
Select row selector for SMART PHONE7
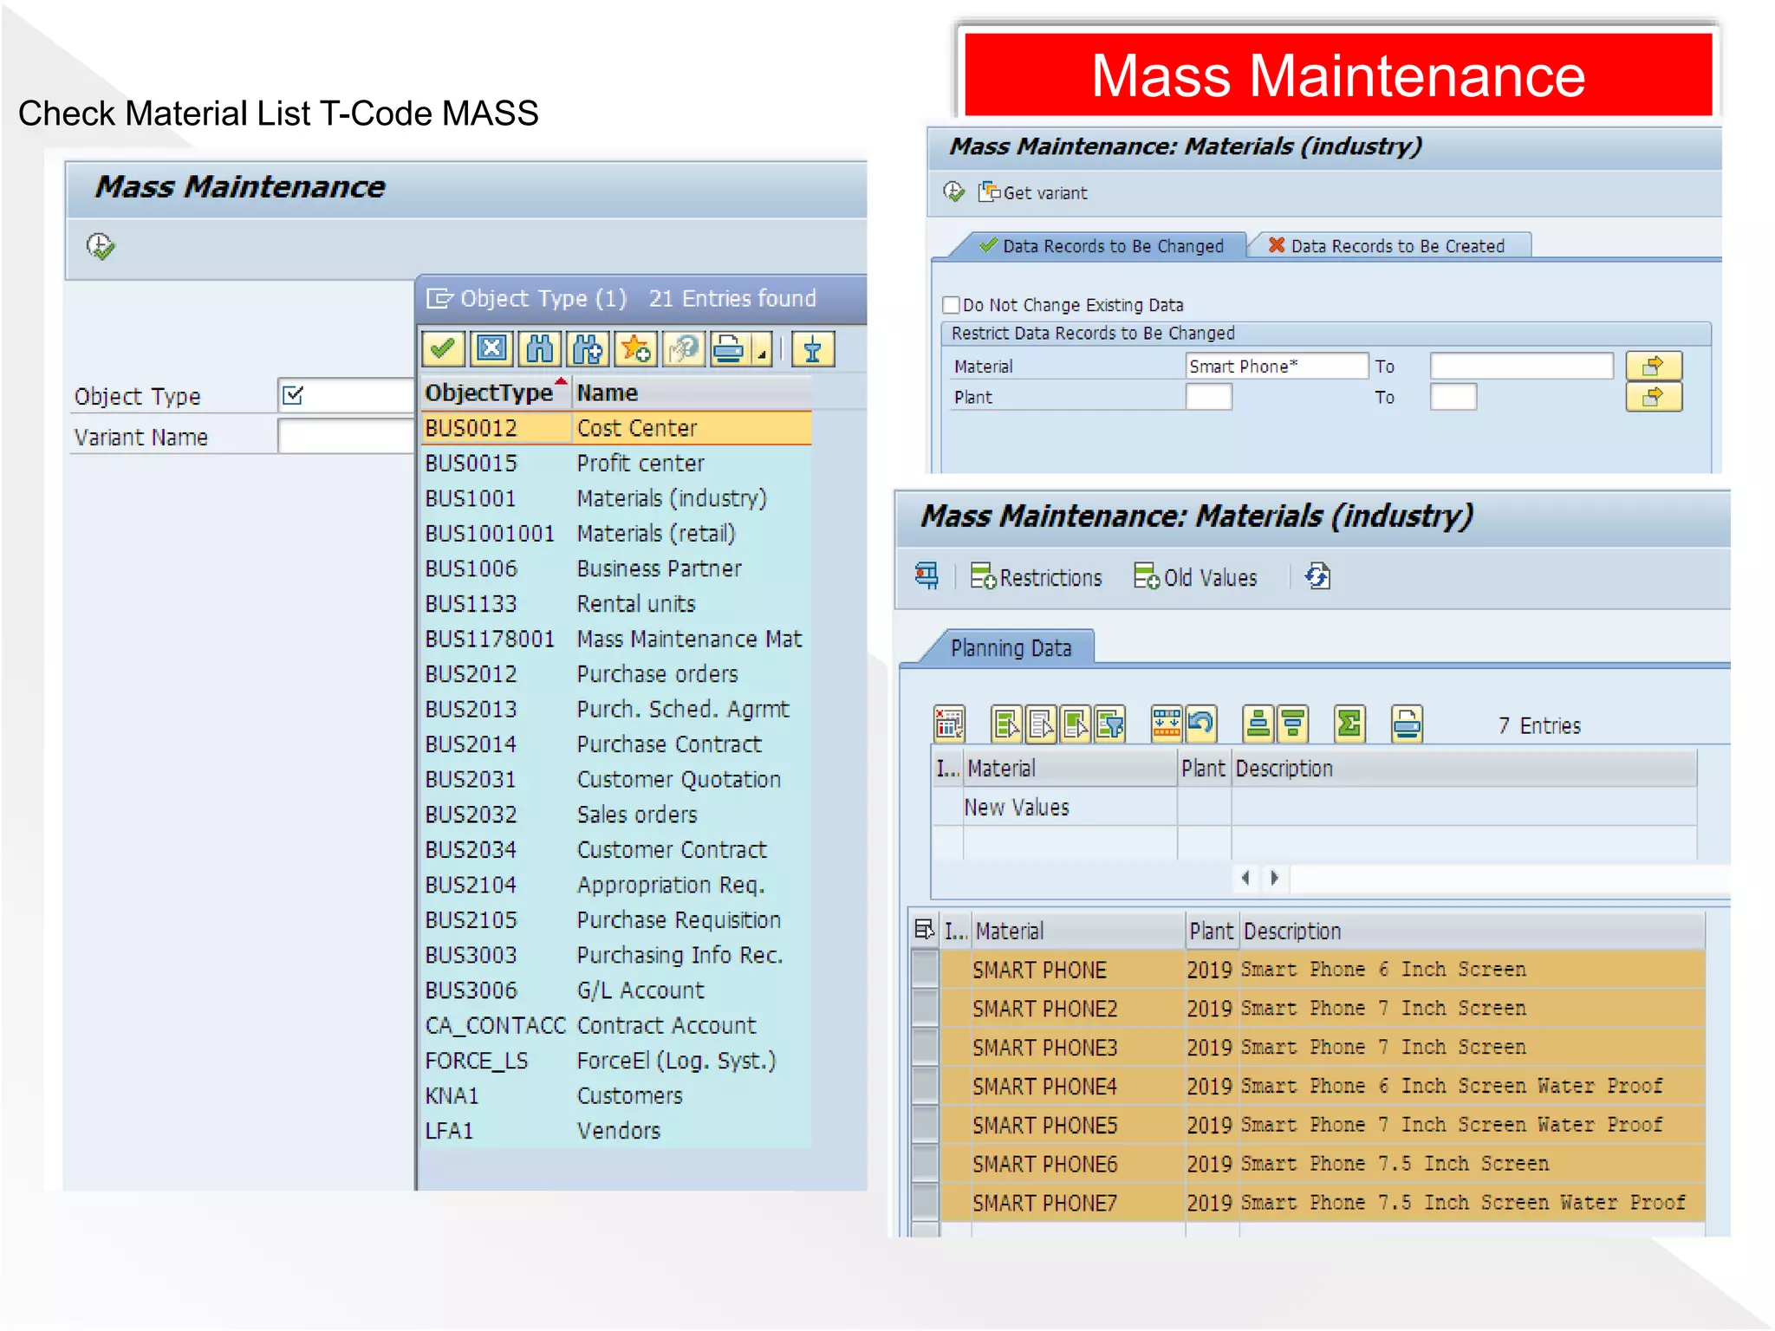(x=926, y=1204)
